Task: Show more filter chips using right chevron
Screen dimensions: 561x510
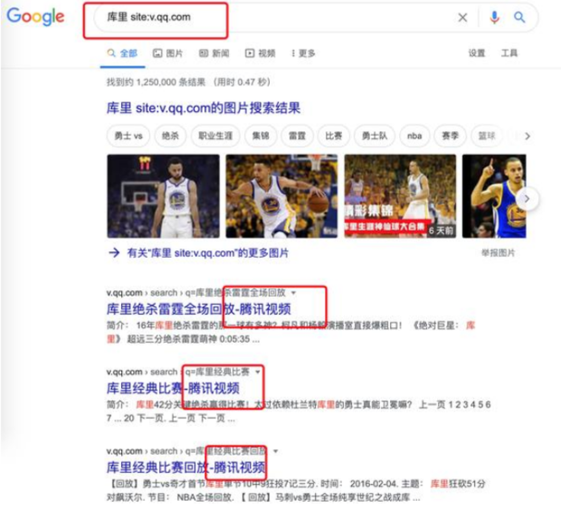Action: pyautogui.click(x=528, y=136)
